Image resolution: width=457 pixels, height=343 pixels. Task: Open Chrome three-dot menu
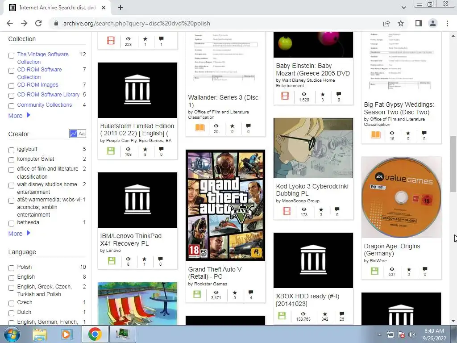point(447,23)
